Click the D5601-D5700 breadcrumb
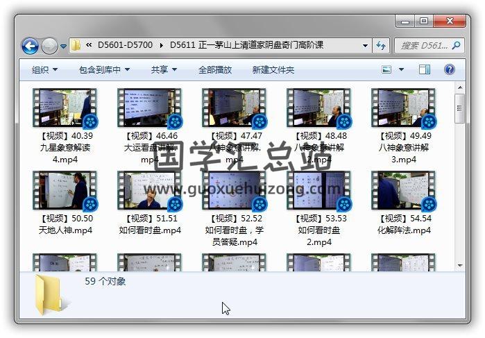 pyautogui.click(x=127, y=46)
